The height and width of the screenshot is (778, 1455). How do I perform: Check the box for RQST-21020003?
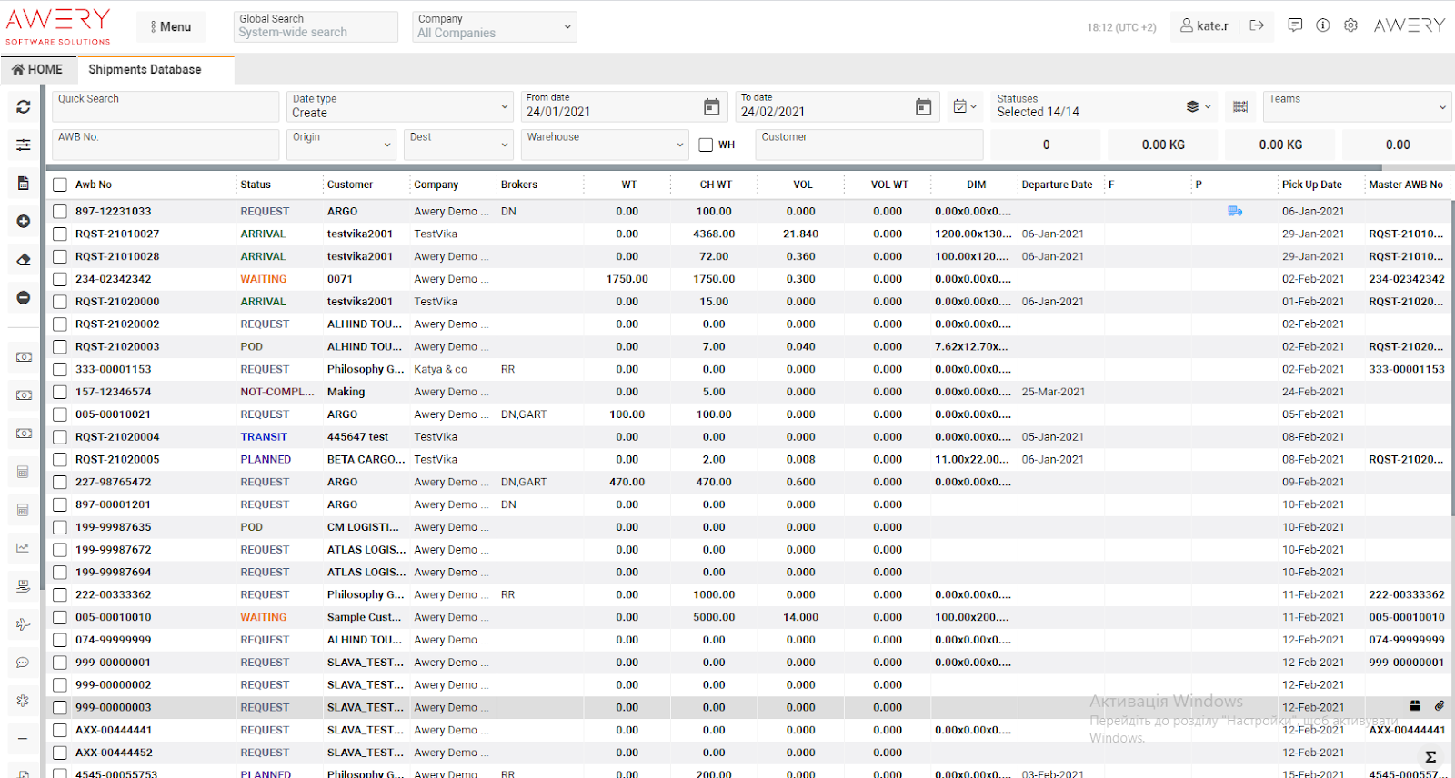tap(60, 346)
